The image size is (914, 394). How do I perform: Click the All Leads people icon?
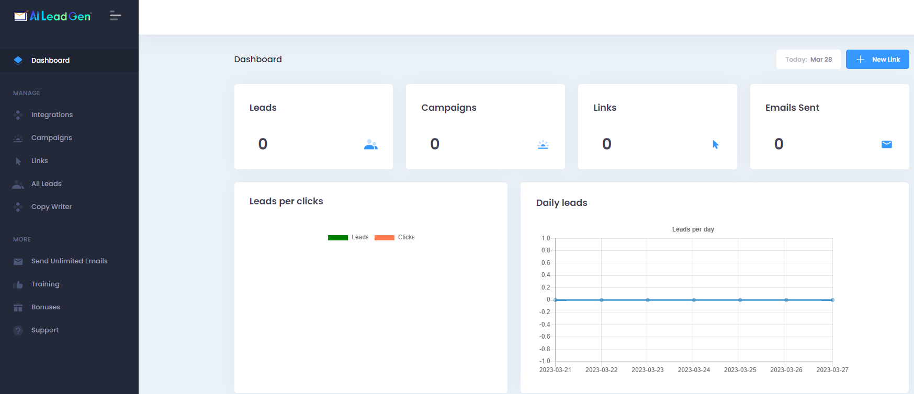(18, 184)
